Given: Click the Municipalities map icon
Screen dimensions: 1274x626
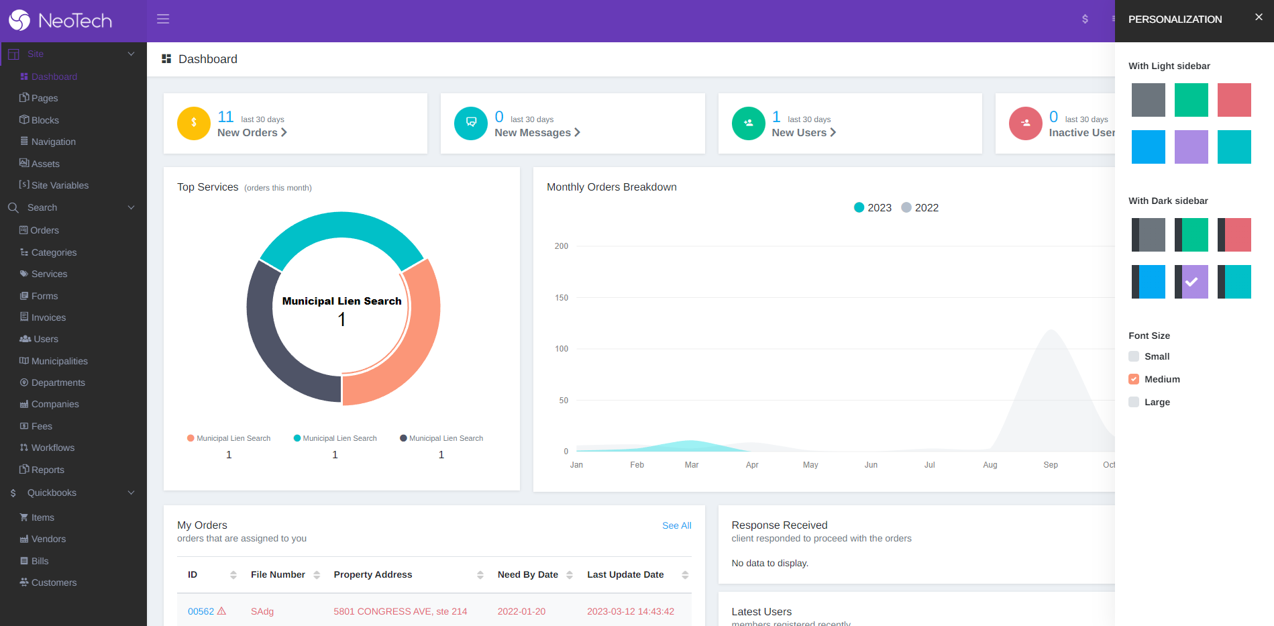Looking at the screenshot, I should click(x=24, y=360).
